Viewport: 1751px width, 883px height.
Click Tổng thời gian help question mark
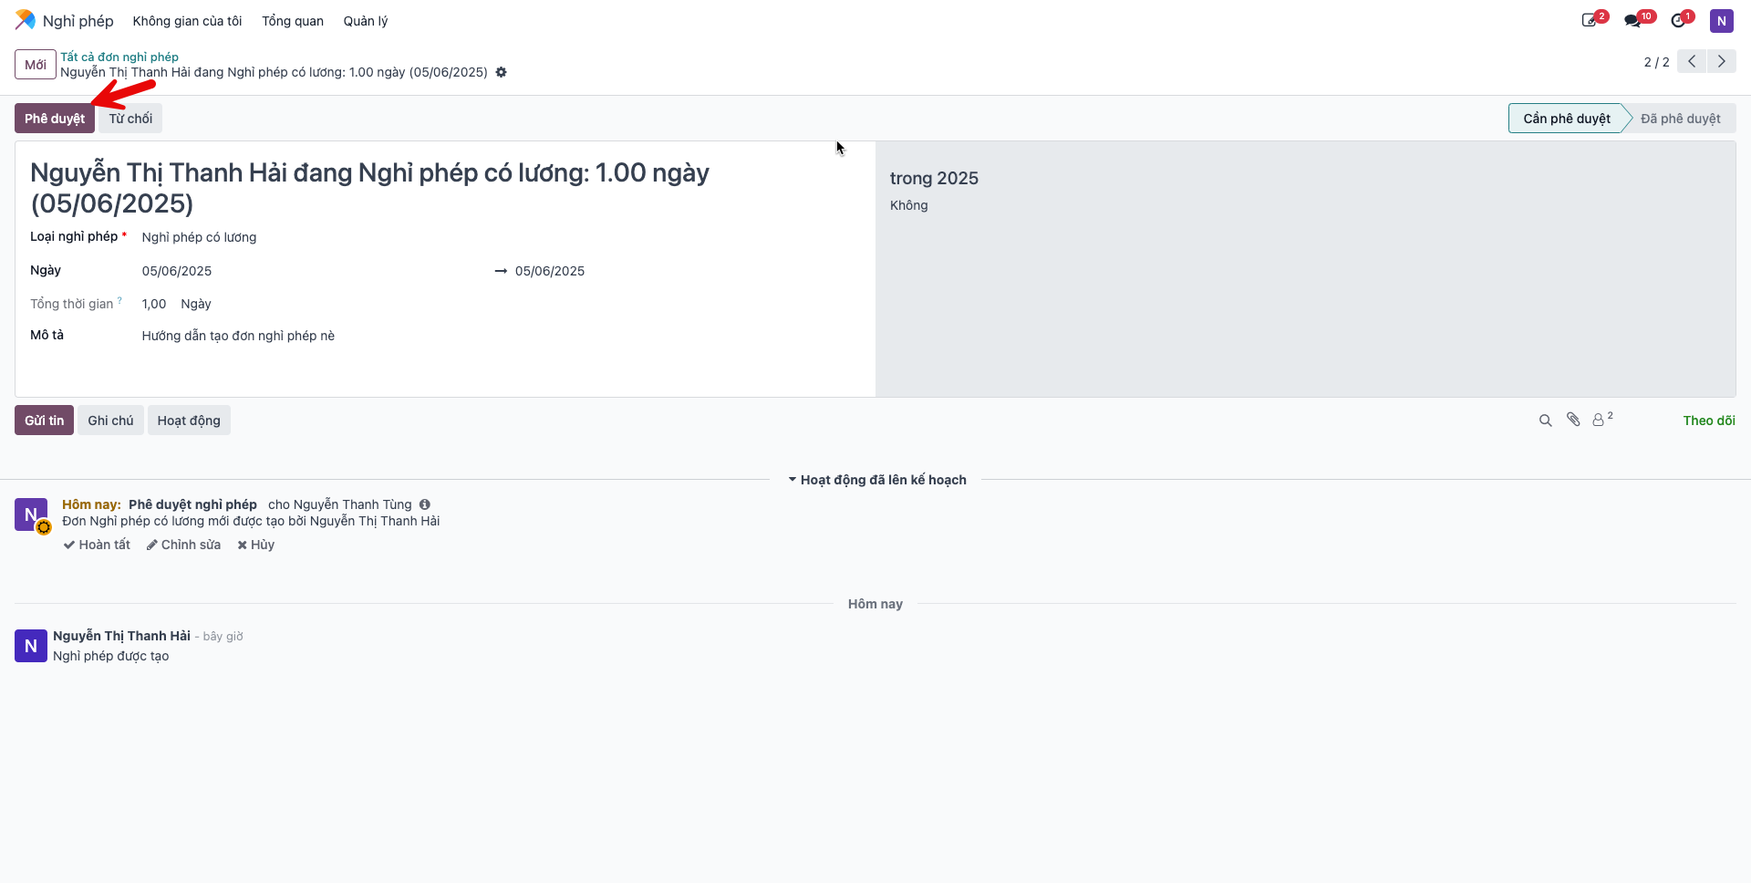tap(119, 300)
